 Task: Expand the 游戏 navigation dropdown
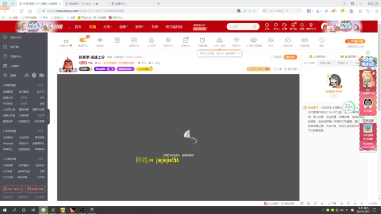(x=140, y=27)
